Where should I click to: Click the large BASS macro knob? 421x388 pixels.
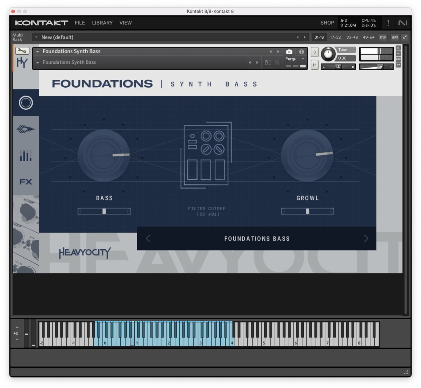(104, 155)
